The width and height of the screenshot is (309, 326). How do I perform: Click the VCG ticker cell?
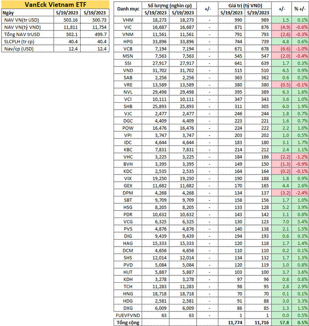click(128, 222)
